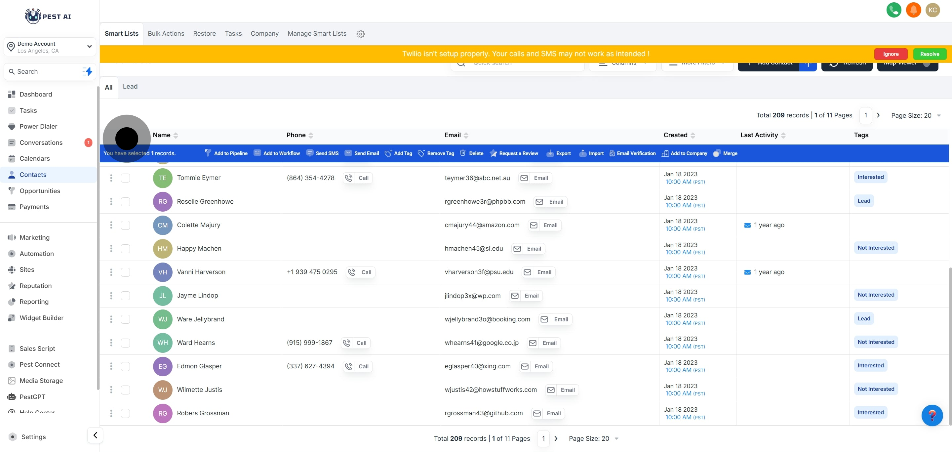Open the Power Dialer sidebar item

tap(38, 126)
